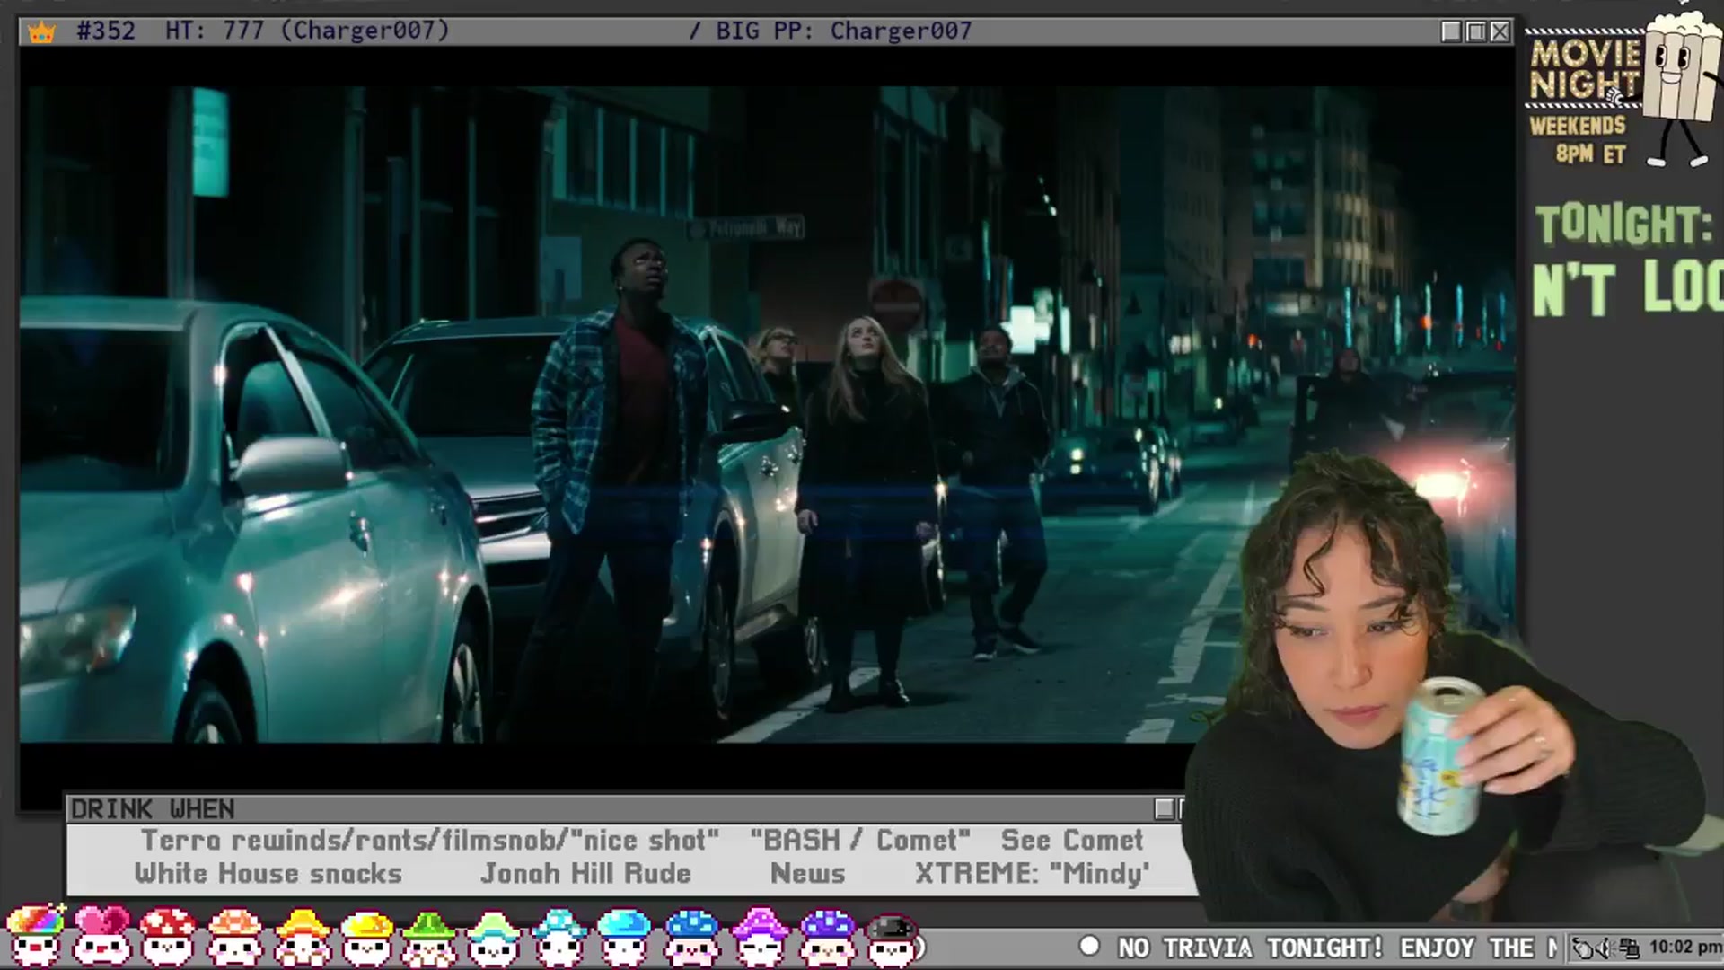Click the orange checkered-cap mushroom icon

[234, 936]
